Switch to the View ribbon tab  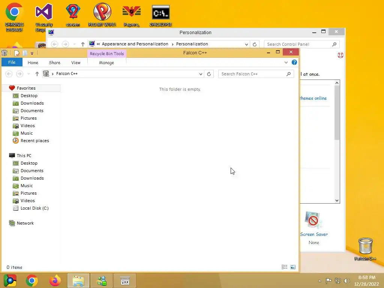76,63
